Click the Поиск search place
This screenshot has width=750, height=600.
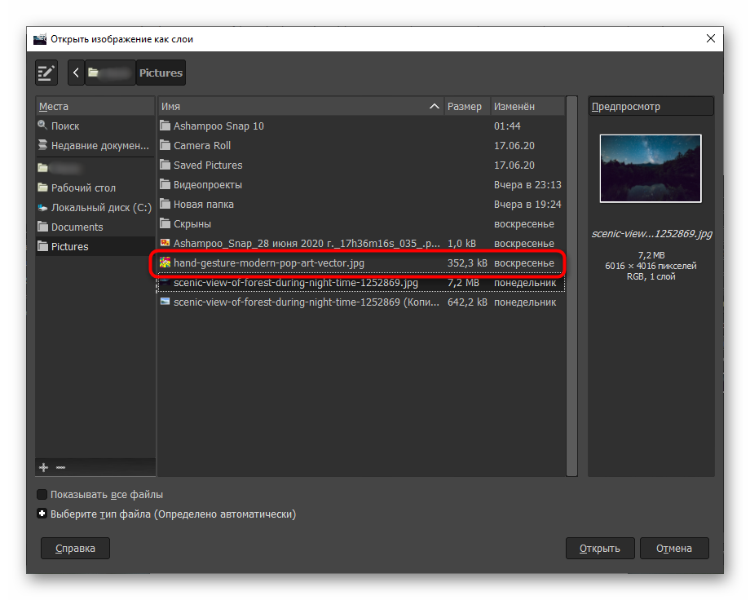coord(95,126)
